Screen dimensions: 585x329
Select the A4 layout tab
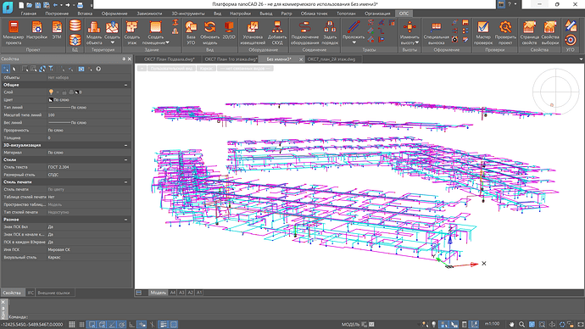point(173,293)
